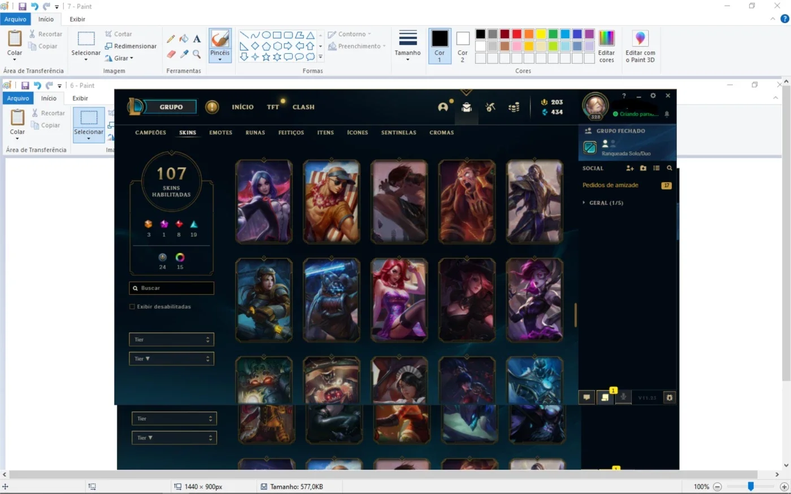The width and height of the screenshot is (791, 494).
Task: Open the League loot hammer icon
Action: coord(490,107)
